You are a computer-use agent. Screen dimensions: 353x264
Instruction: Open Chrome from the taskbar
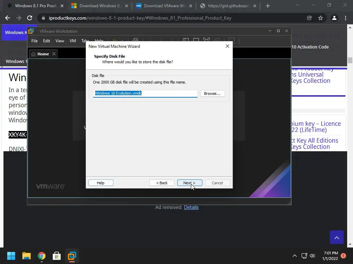41,256
